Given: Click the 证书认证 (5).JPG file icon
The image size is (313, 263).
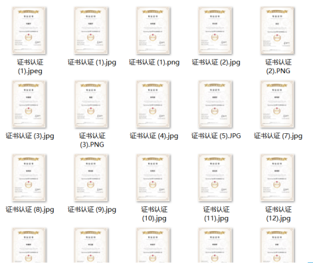Looking at the screenshot, I should click(x=215, y=104).
